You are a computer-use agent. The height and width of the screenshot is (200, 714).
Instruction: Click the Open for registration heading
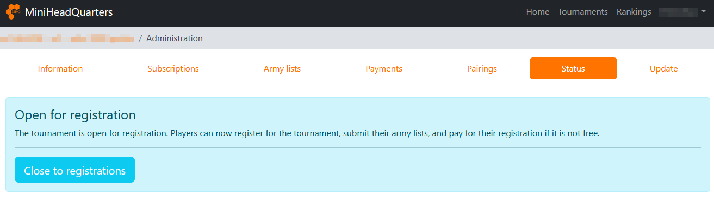pyautogui.click(x=75, y=115)
